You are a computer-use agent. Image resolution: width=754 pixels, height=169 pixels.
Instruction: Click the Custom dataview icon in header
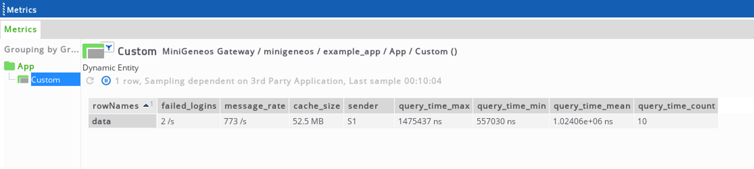click(93, 51)
